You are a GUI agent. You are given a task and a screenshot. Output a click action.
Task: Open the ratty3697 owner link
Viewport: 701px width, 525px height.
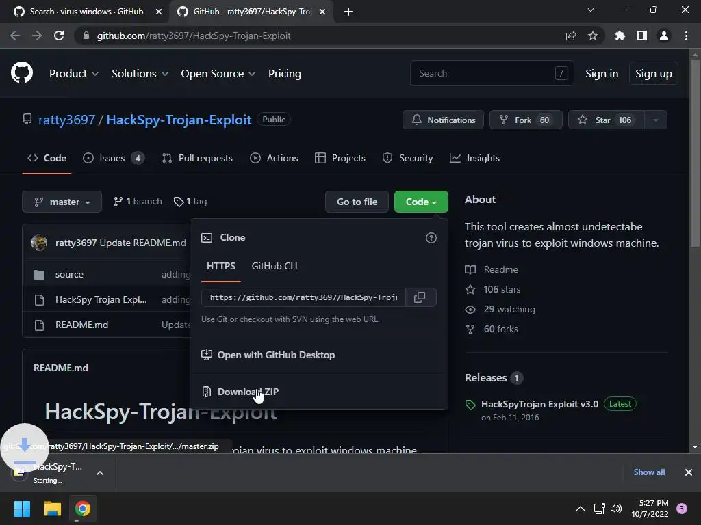[66, 120]
